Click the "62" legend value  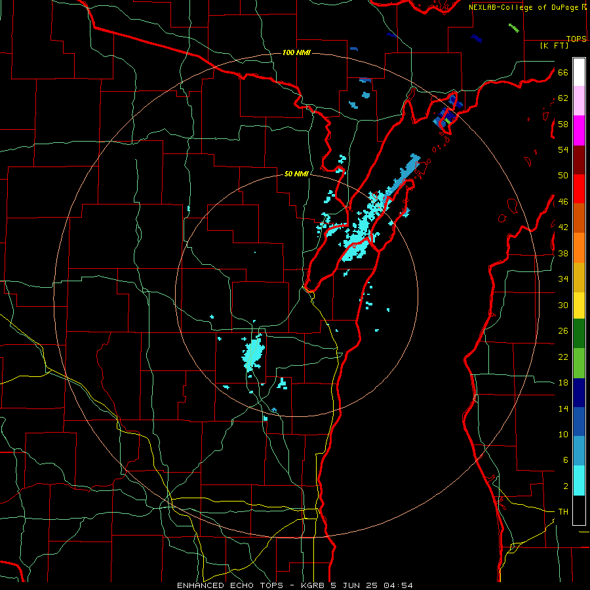pyautogui.click(x=563, y=98)
